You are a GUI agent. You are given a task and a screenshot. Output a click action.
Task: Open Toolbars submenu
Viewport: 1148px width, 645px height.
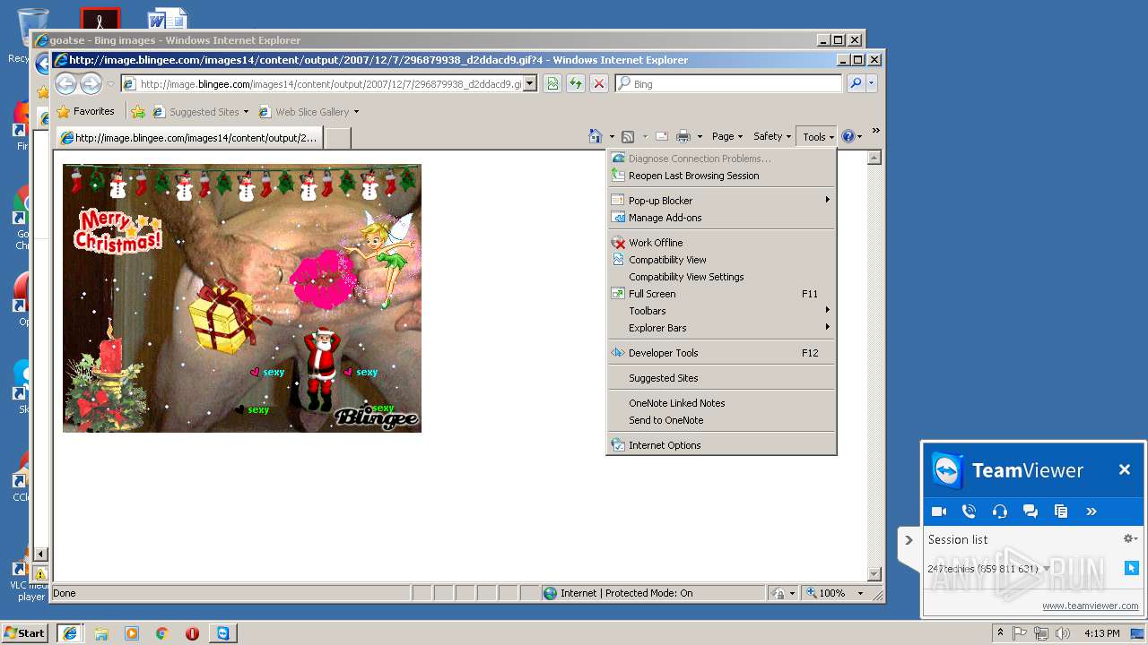pos(721,311)
